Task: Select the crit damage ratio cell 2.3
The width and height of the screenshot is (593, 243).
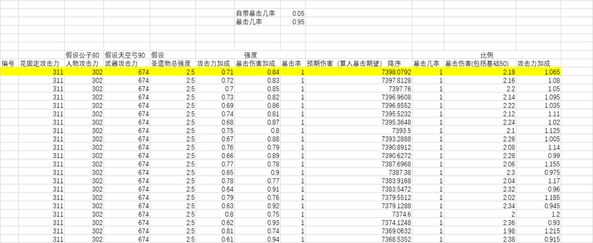Action: point(480,172)
